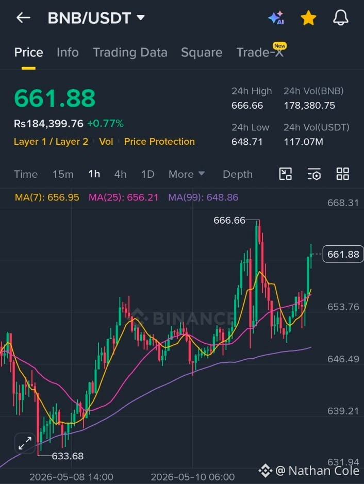
Task: Tap the 646.49 price axis label
Action: 343,359
